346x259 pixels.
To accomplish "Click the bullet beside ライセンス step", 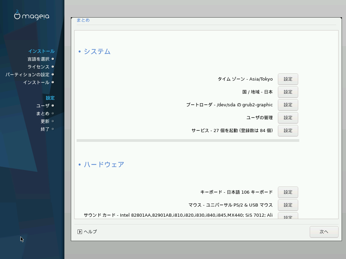I will point(53,67).
